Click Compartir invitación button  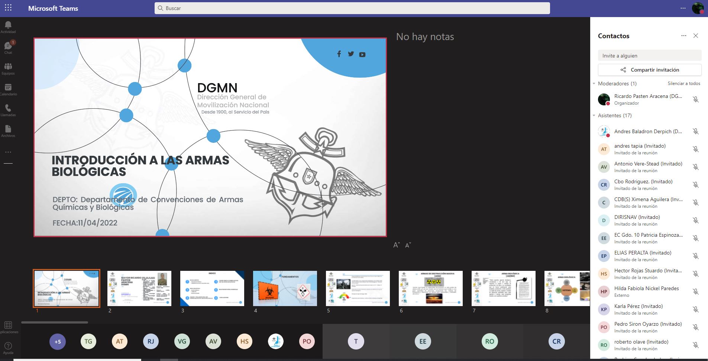click(x=649, y=70)
